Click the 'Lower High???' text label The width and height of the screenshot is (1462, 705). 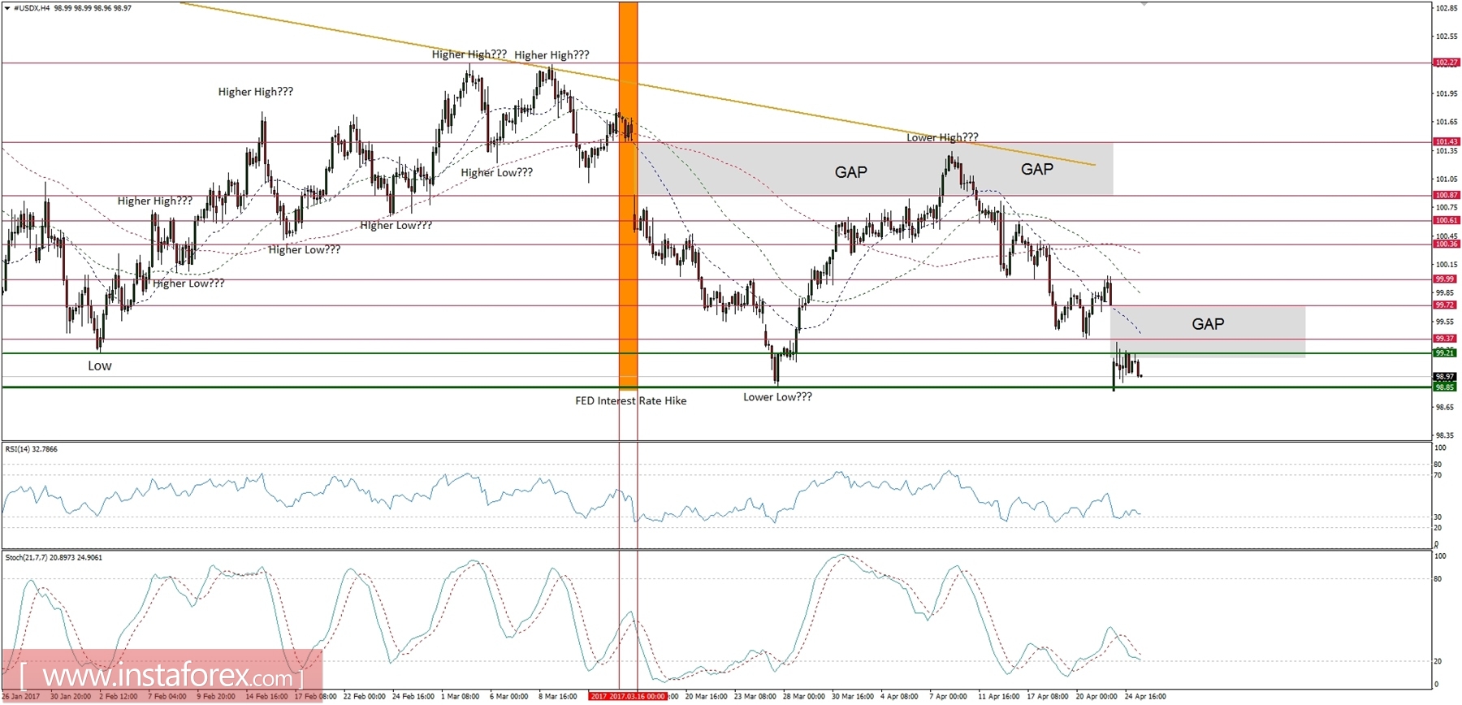pyautogui.click(x=942, y=137)
